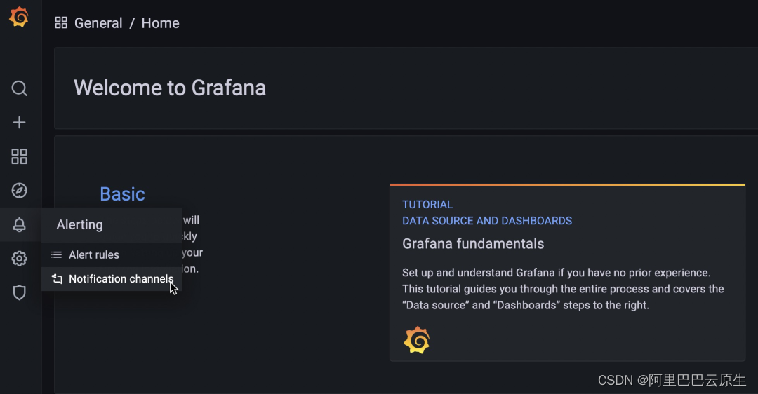Select Notification channels menu entry

pos(111,279)
